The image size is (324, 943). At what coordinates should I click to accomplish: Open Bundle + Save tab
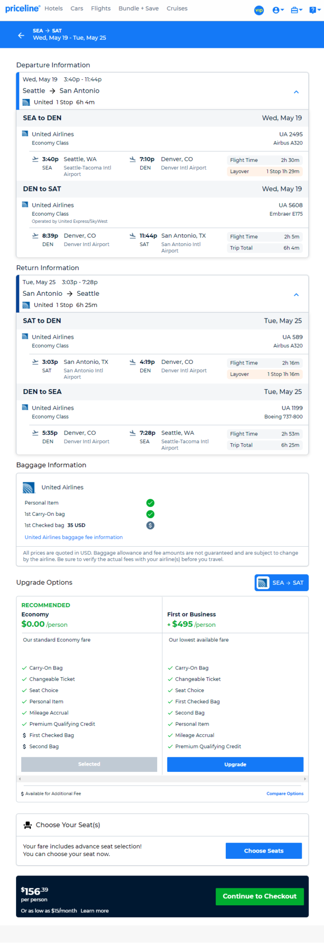click(138, 9)
